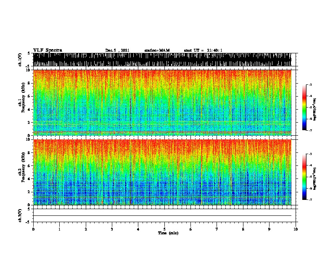
Task: Click time axis tick label "0"
Action: click(33, 229)
